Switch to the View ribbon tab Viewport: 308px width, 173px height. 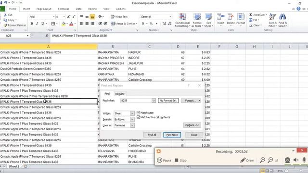click(106, 9)
